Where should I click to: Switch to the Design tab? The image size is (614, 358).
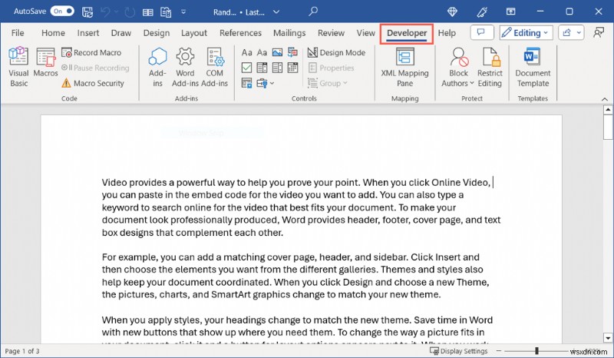(157, 33)
